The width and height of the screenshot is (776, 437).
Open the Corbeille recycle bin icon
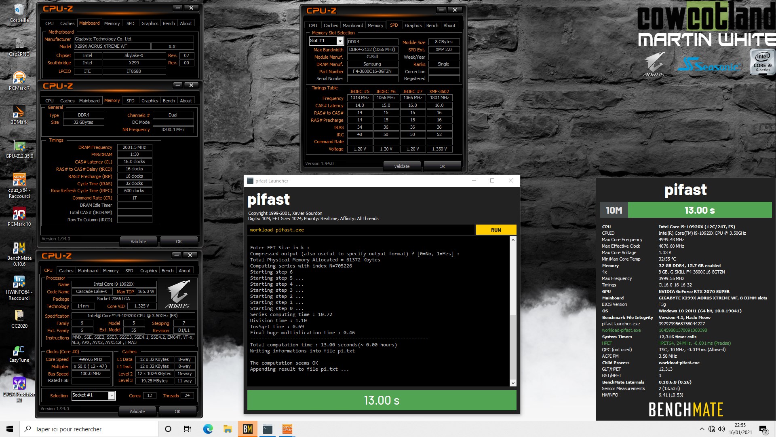coord(19,13)
